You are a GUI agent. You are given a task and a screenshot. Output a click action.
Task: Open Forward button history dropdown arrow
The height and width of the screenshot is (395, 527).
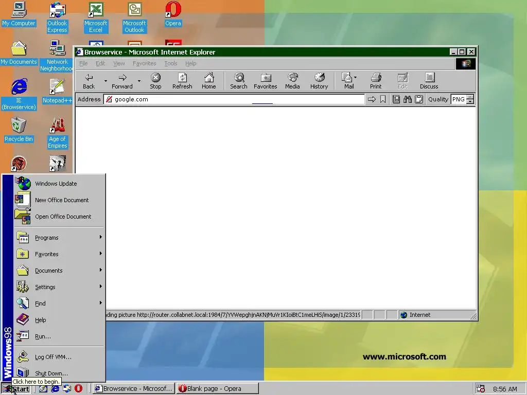coord(139,81)
